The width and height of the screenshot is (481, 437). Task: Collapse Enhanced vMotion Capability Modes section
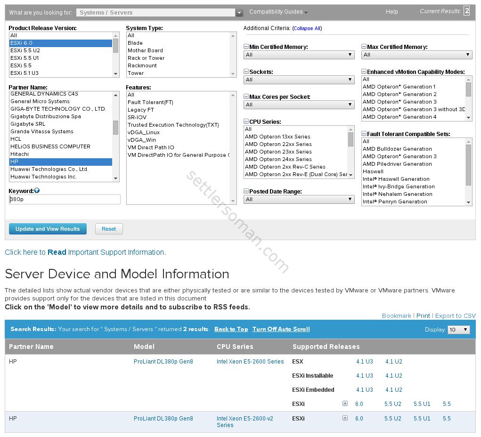pos(364,72)
